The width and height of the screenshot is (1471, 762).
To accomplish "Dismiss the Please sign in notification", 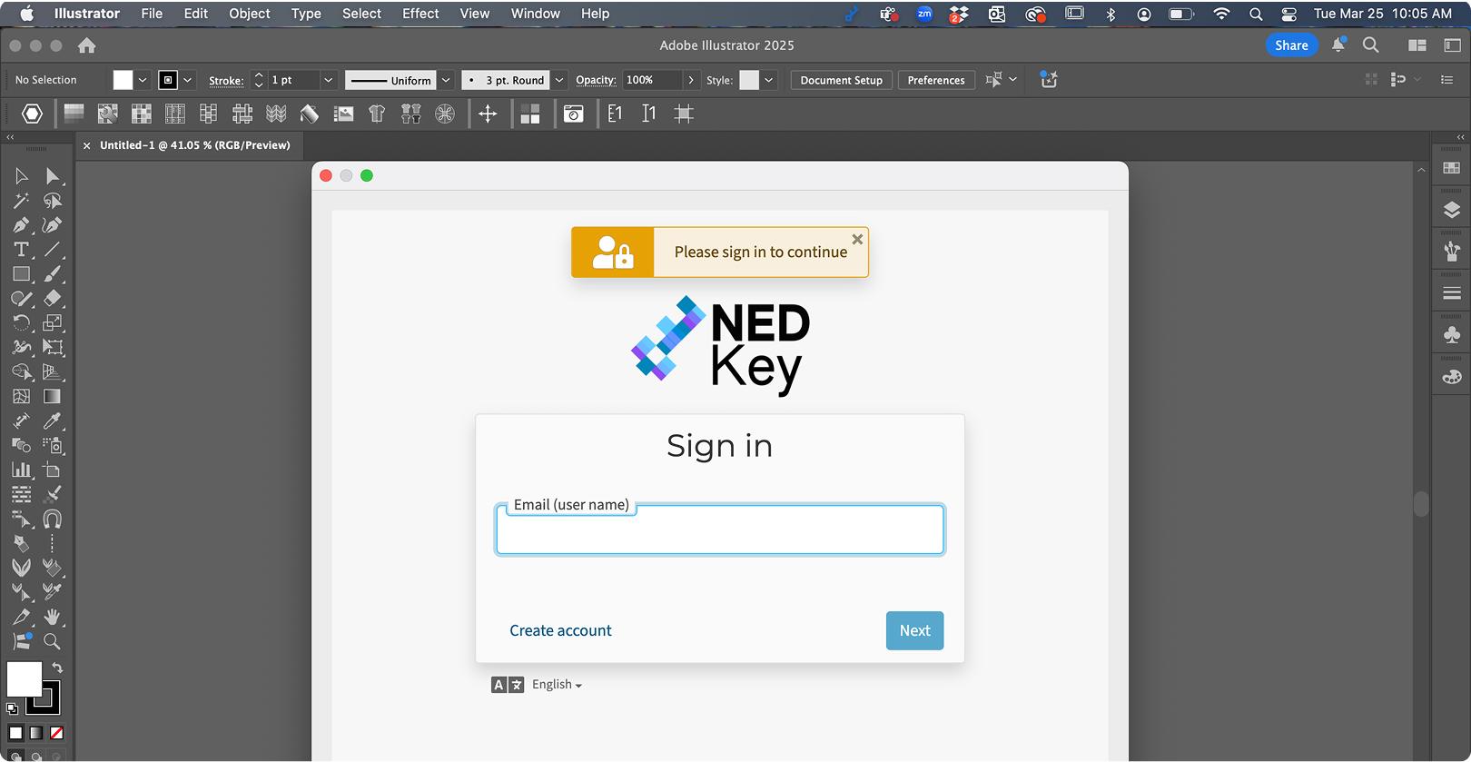I will tap(857, 240).
